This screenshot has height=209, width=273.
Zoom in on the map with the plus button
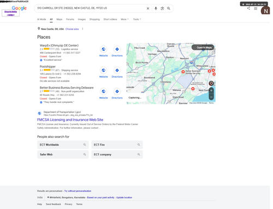pos(211,91)
